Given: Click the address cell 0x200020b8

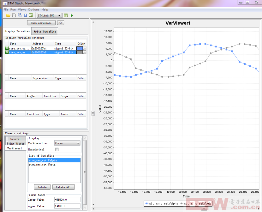Looking at the screenshot, I should click(42, 52).
